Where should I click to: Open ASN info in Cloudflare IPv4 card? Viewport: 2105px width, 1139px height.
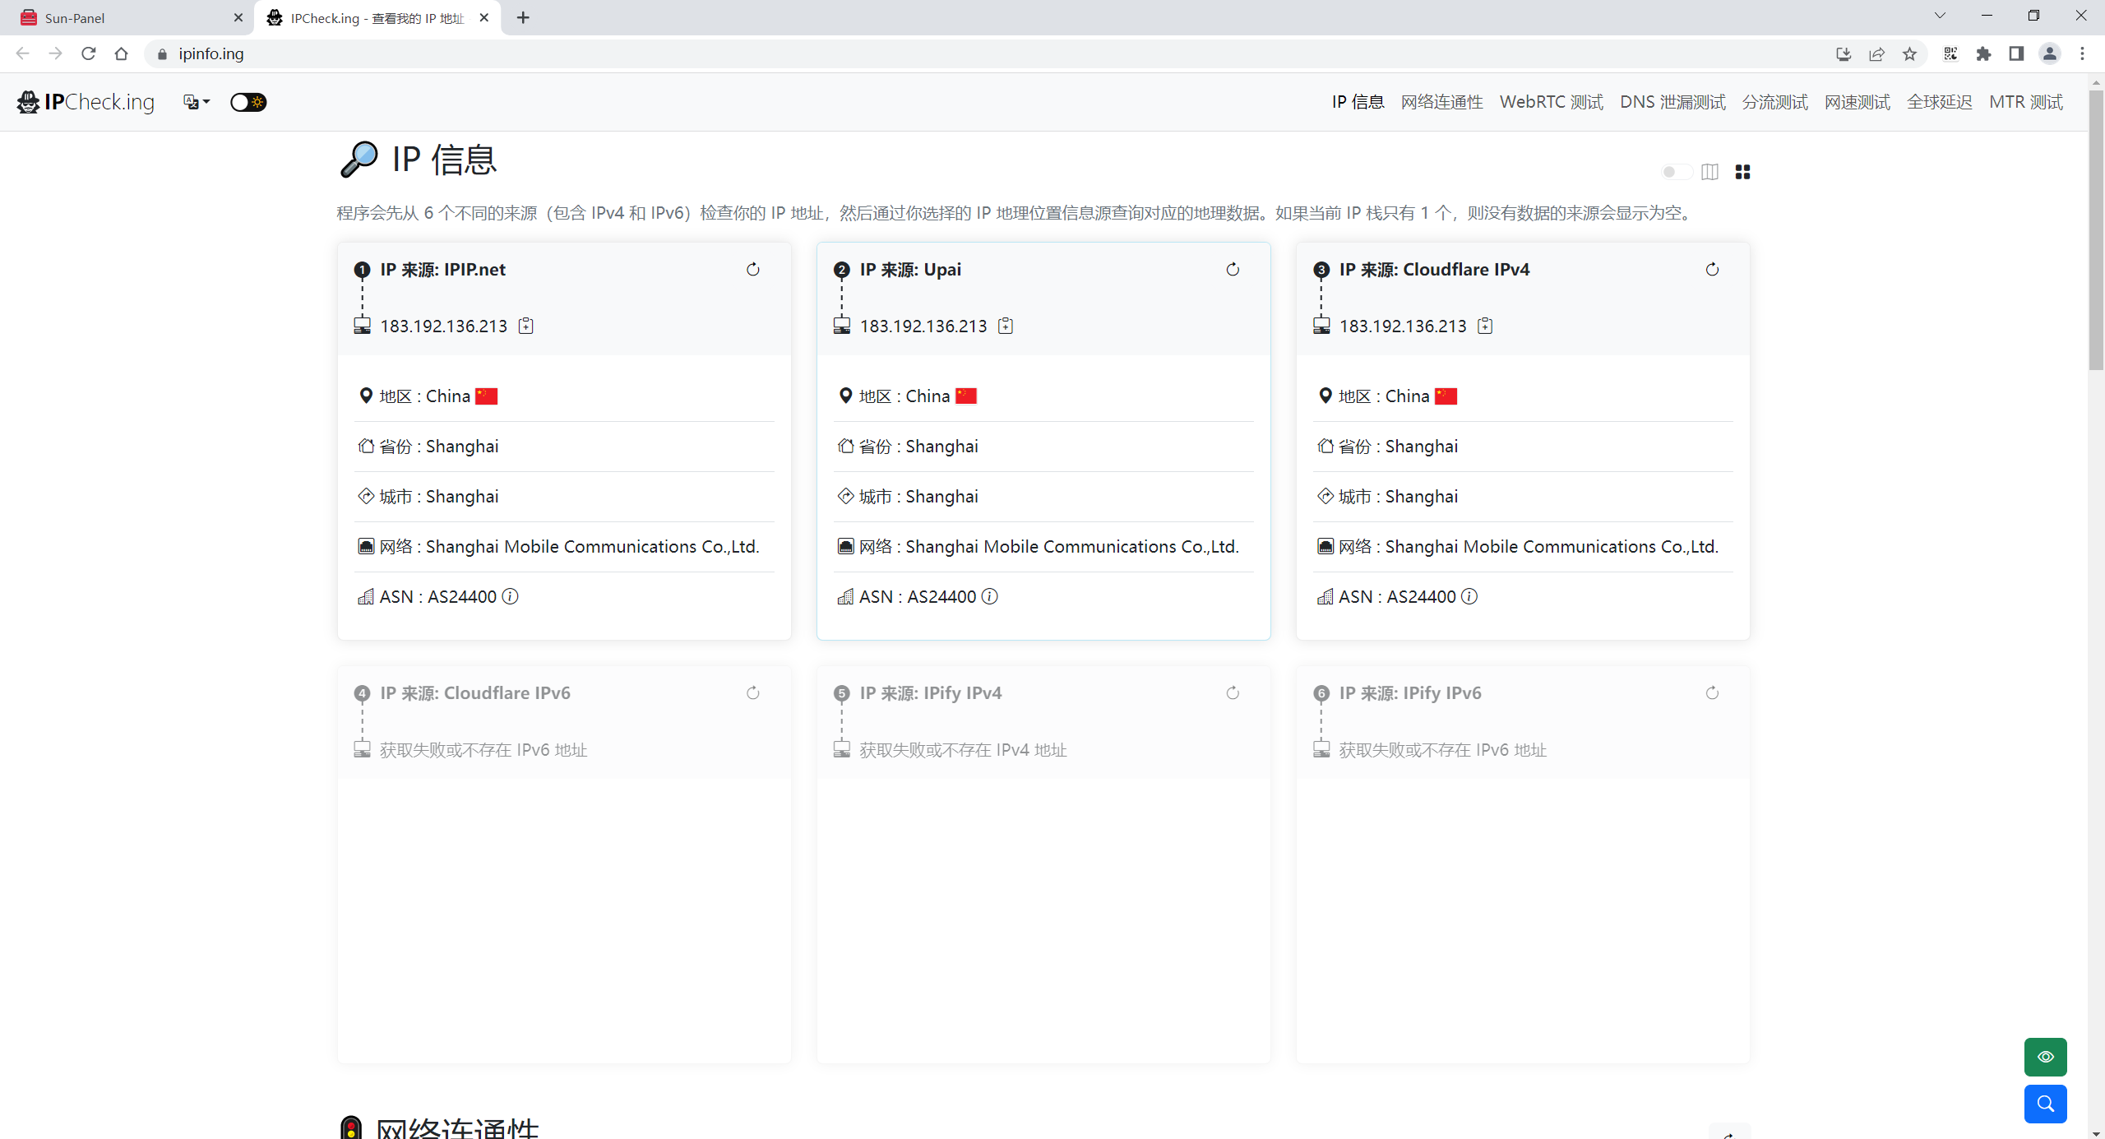tap(1469, 596)
